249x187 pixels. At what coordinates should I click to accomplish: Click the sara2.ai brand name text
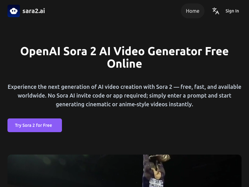[x=34, y=11]
